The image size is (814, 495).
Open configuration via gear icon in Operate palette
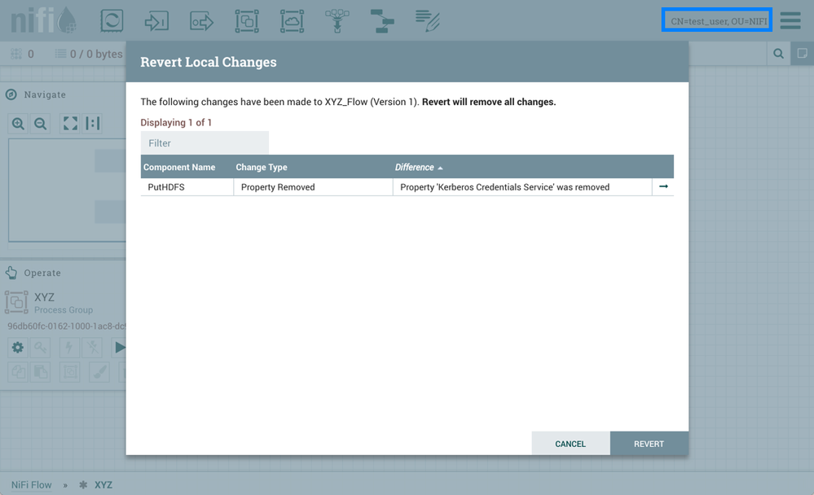(x=17, y=347)
